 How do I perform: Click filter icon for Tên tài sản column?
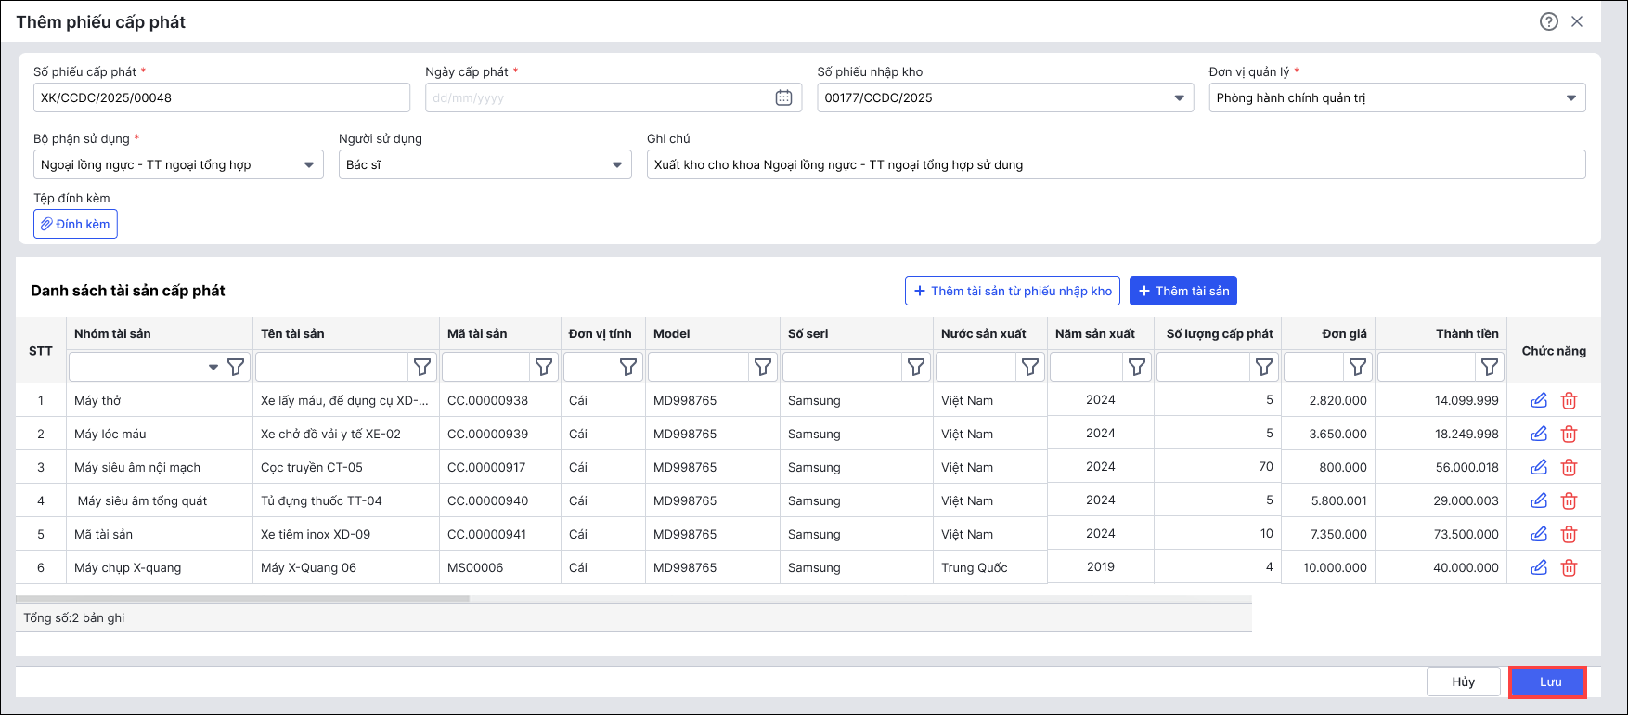422,368
